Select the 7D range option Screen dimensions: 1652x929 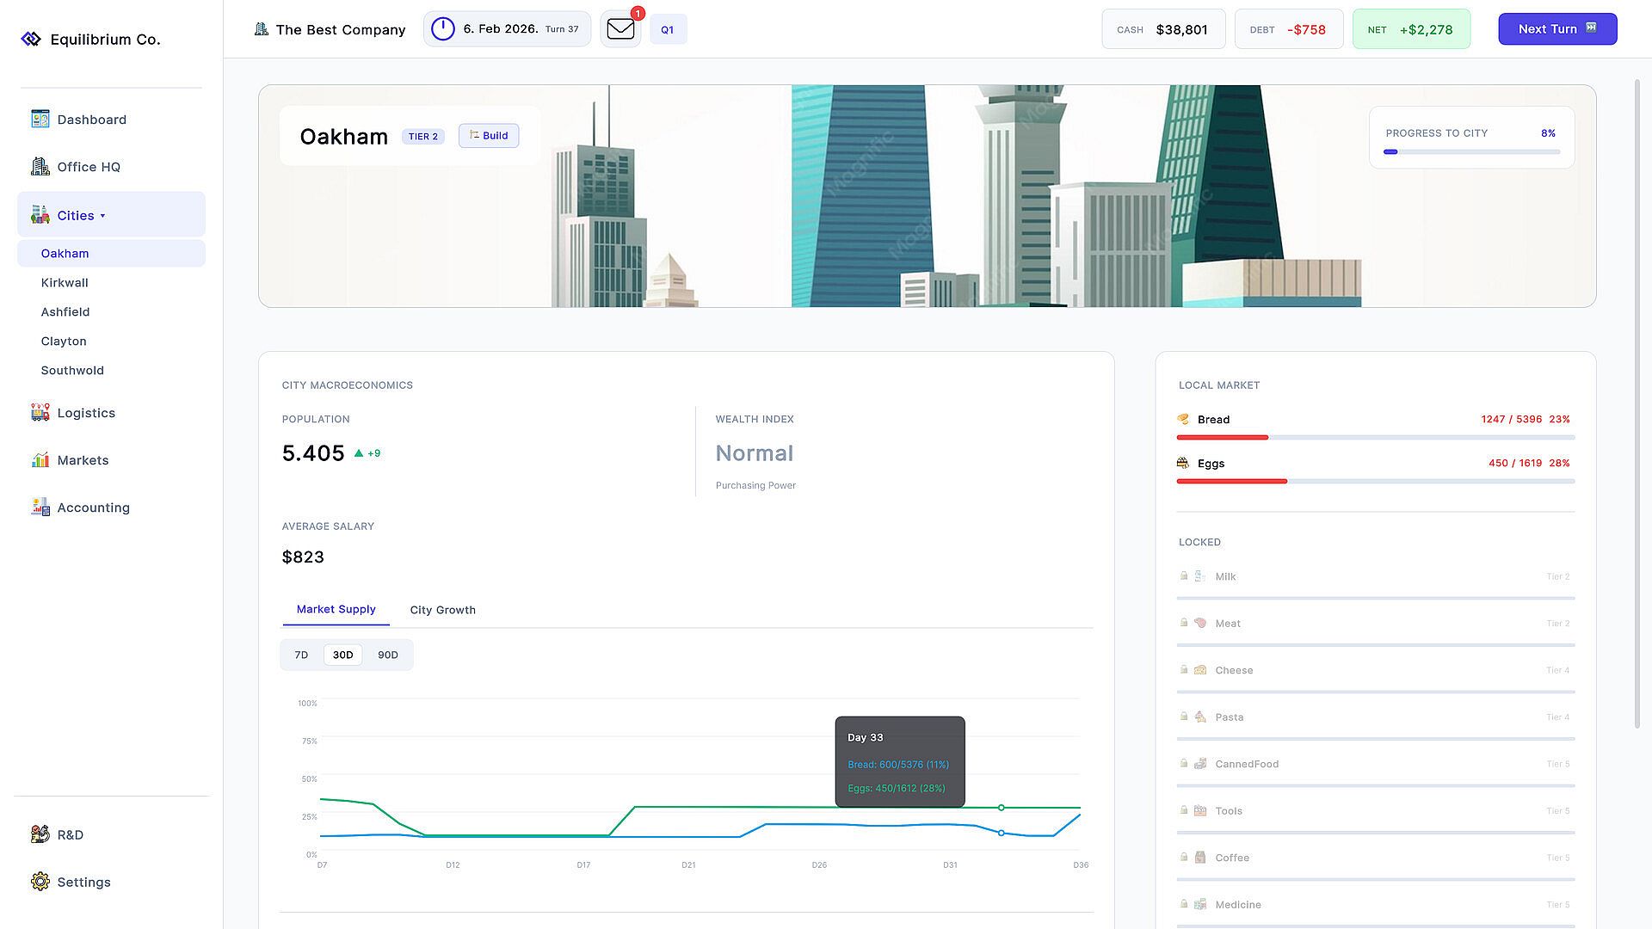pyautogui.click(x=301, y=655)
